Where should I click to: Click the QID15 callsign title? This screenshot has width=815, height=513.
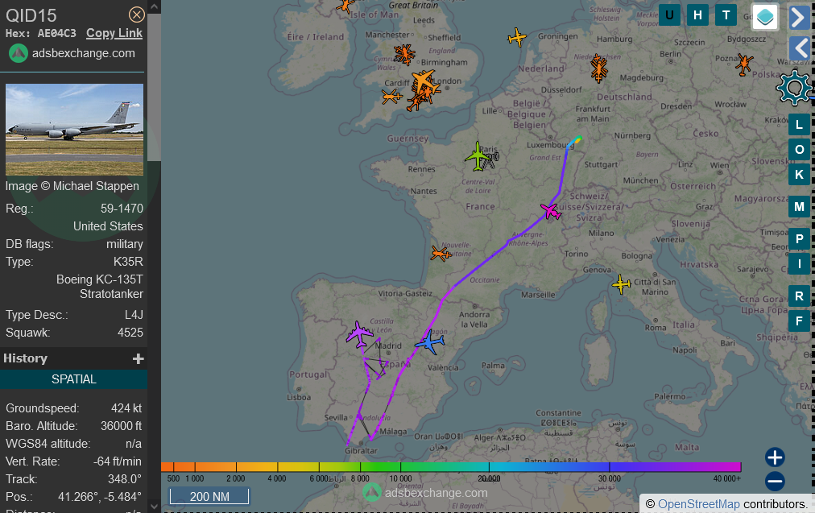[31, 15]
